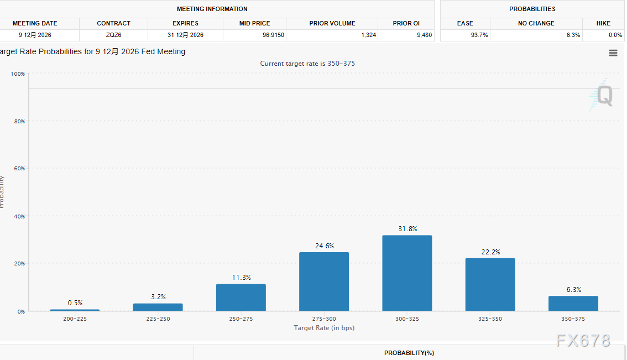This screenshot has height=360, width=627.
Task: Click the FX678 watermark logo
Action: pyautogui.click(x=583, y=341)
